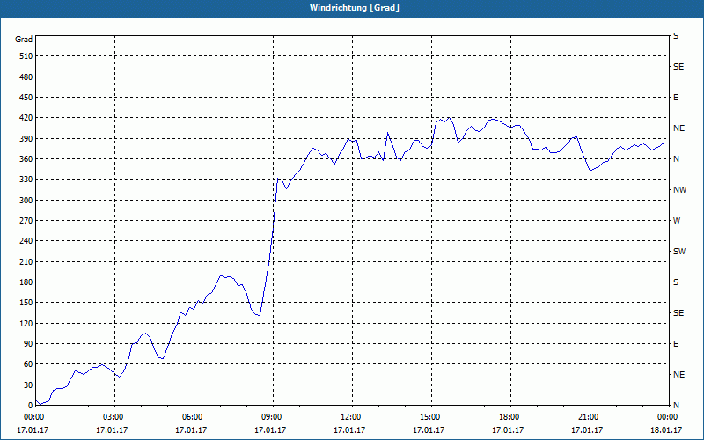Click the NW compass label on right axis
704x440 pixels.
(679, 190)
